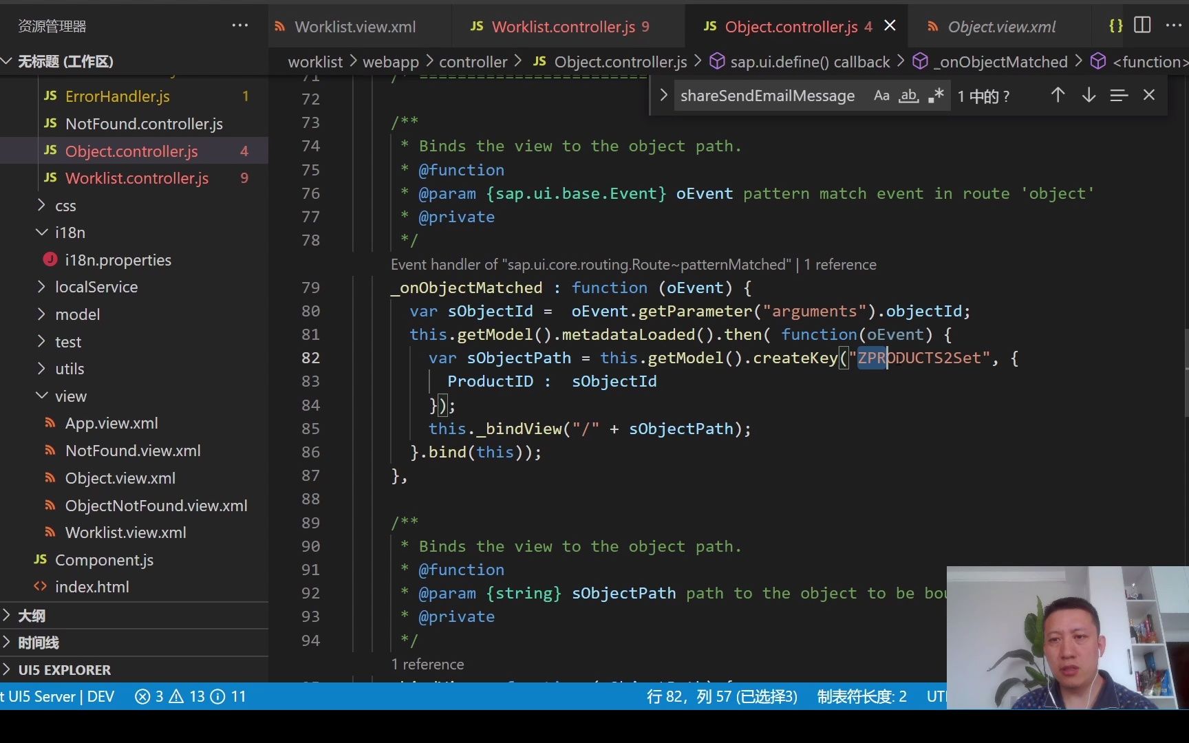Image resolution: width=1189 pixels, height=743 pixels.
Task: Open explorer more actions menu
Action: pyautogui.click(x=239, y=25)
